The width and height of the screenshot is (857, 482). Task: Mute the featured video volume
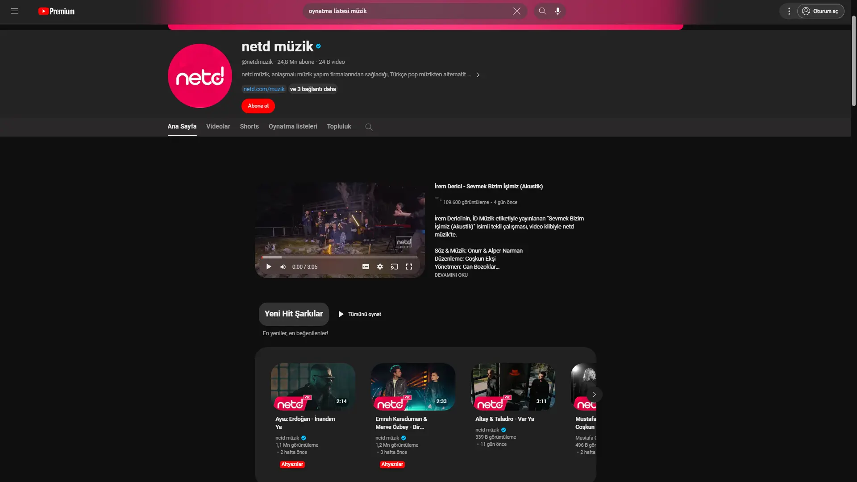tap(283, 267)
